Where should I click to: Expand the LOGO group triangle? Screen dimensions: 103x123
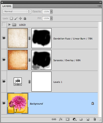pyautogui.click(x=9, y=24)
